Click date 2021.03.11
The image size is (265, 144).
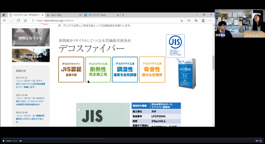click(22, 78)
